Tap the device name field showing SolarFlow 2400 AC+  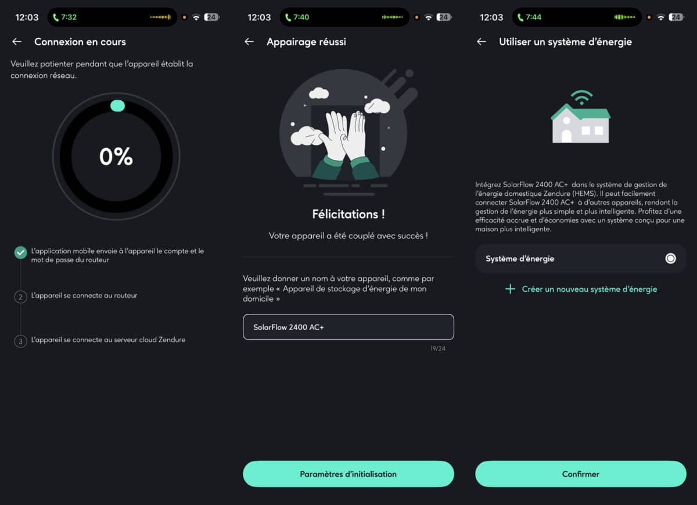(x=348, y=327)
